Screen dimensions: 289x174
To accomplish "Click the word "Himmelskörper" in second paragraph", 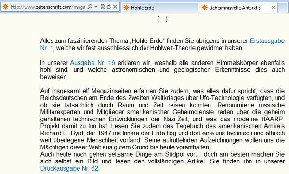I will pyautogui.click(x=237, y=63).
